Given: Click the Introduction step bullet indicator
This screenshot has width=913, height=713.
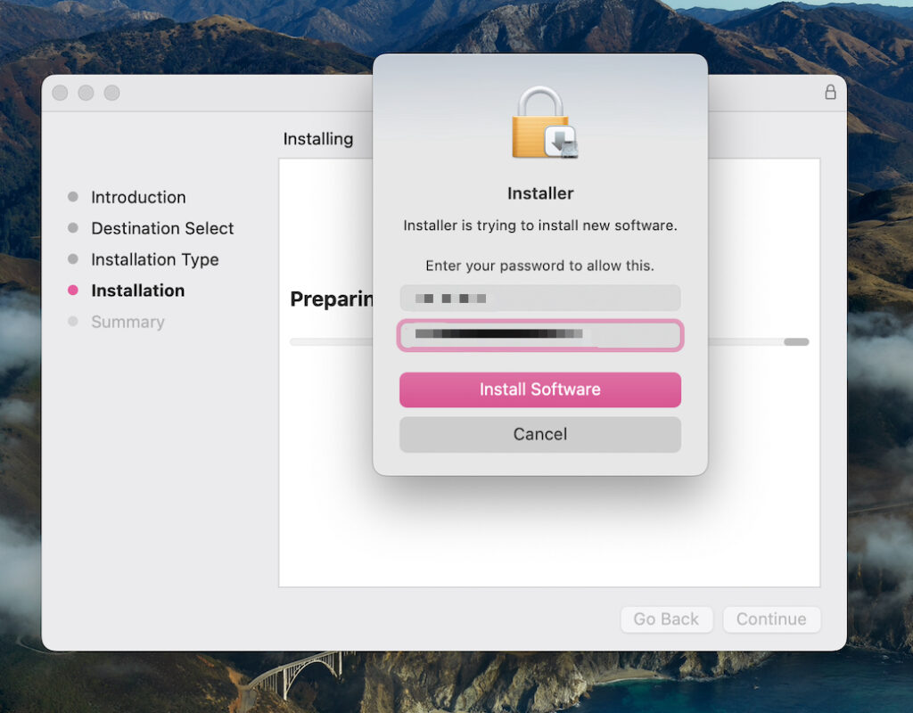Looking at the screenshot, I should coord(74,197).
